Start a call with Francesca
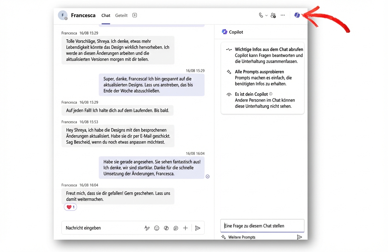The height and width of the screenshot is (252, 388). pos(260,15)
